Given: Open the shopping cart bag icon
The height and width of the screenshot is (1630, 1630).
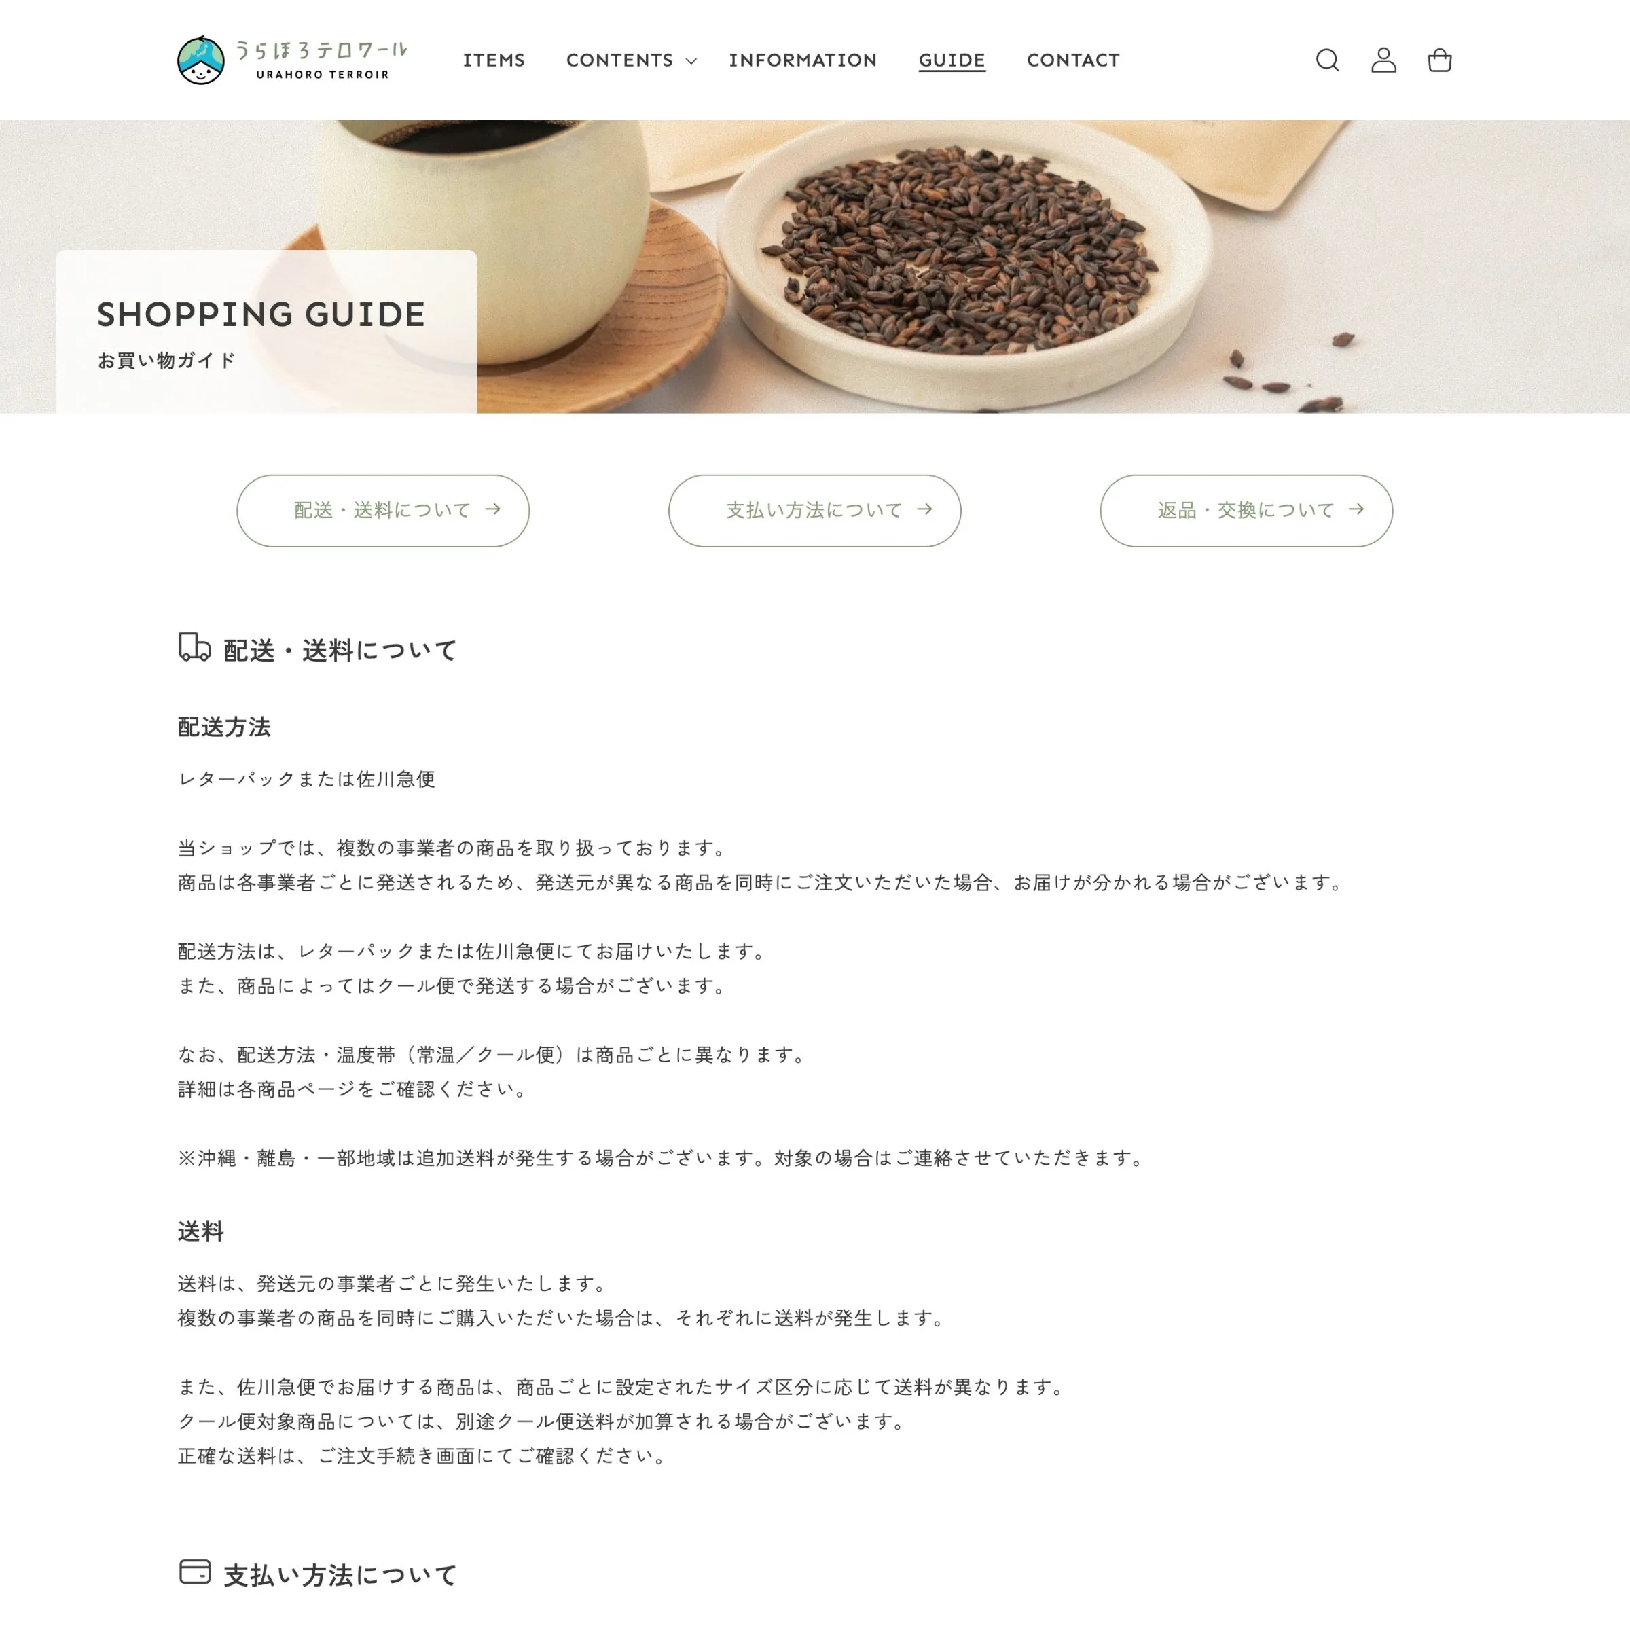Looking at the screenshot, I should pos(1439,60).
